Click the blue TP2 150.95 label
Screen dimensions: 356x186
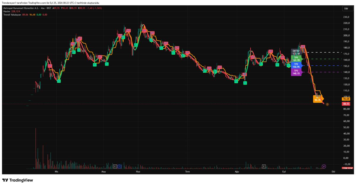point(296,65)
